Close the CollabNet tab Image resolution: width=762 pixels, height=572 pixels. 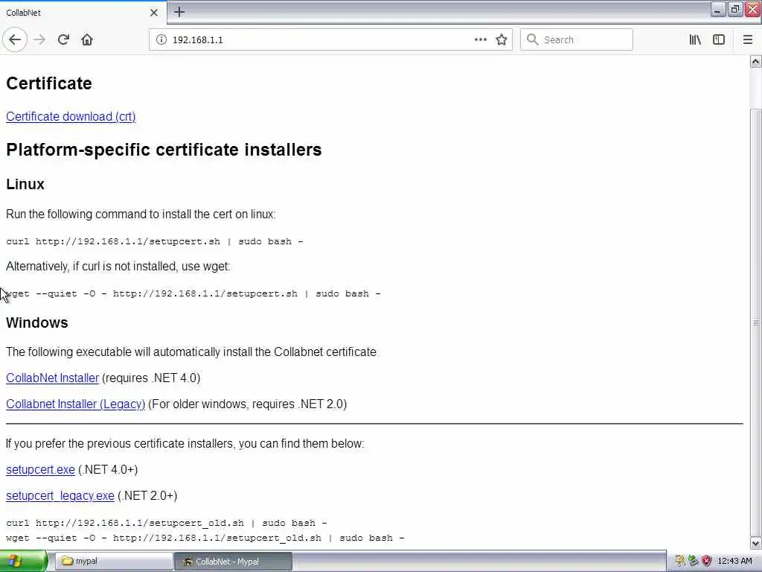pyautogui.click(x=153, y=13)
